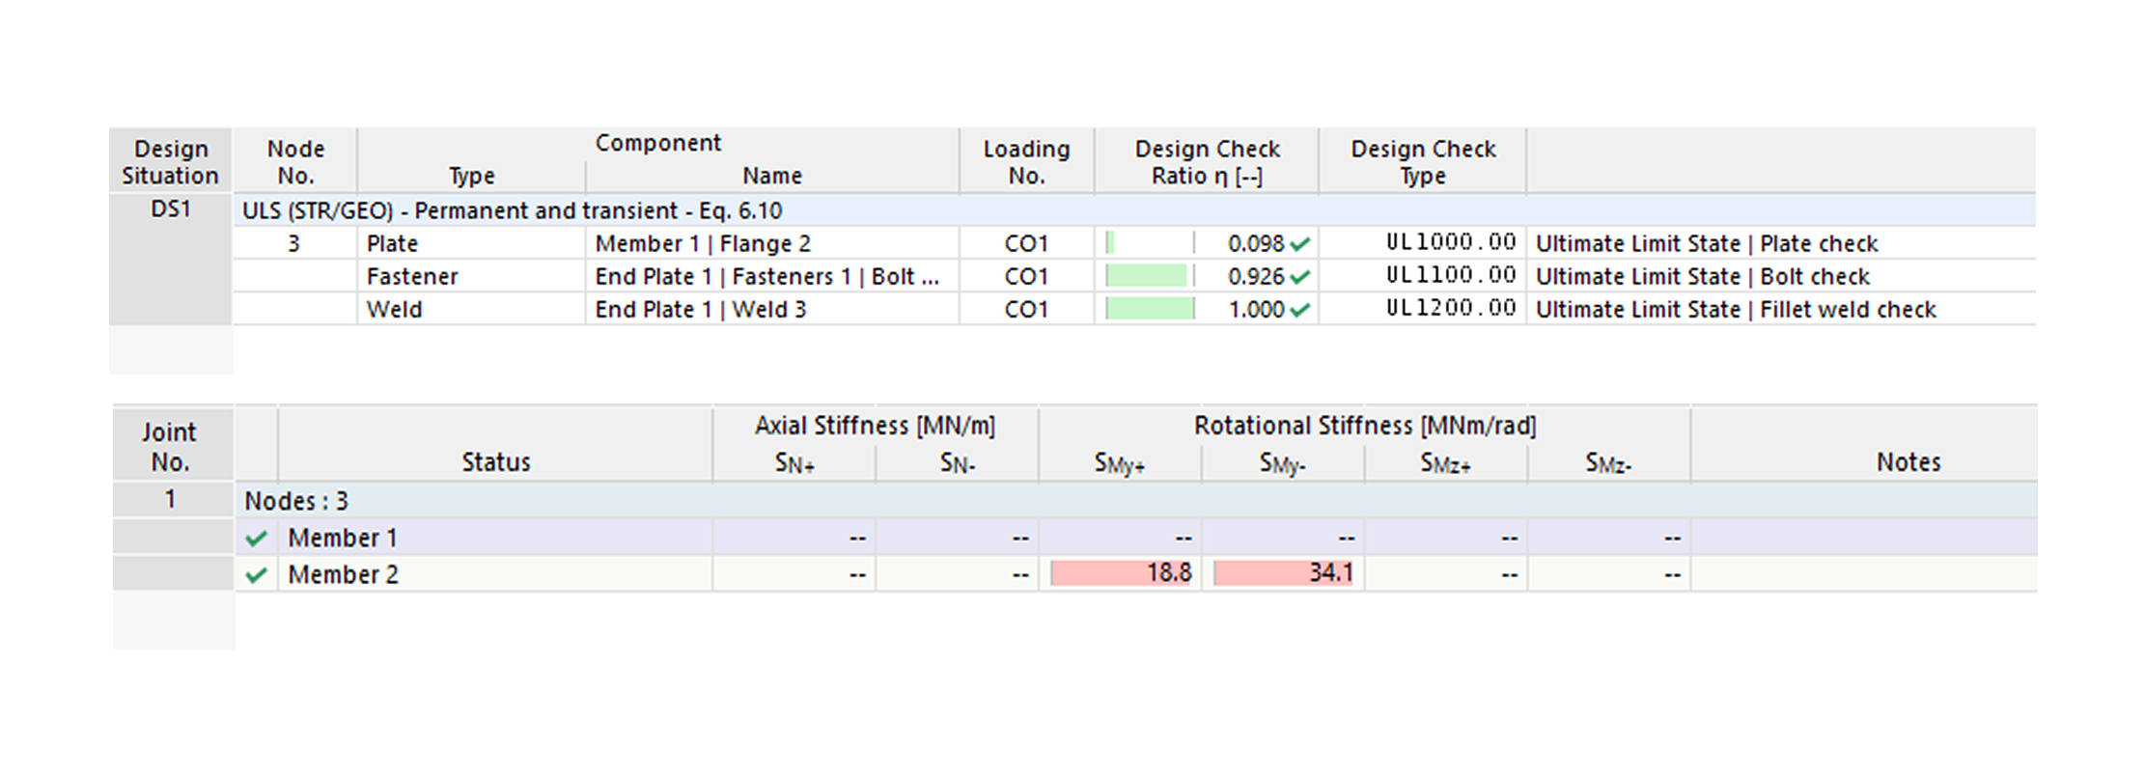Click 'Ultimate Limit State | Bolt check' description
The image size is (2145, 776).
tap(1703, 276)
